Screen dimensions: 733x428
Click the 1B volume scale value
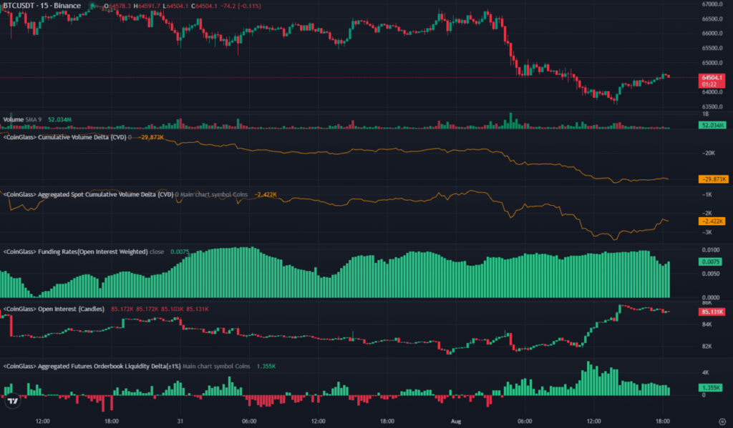(705, 114)
